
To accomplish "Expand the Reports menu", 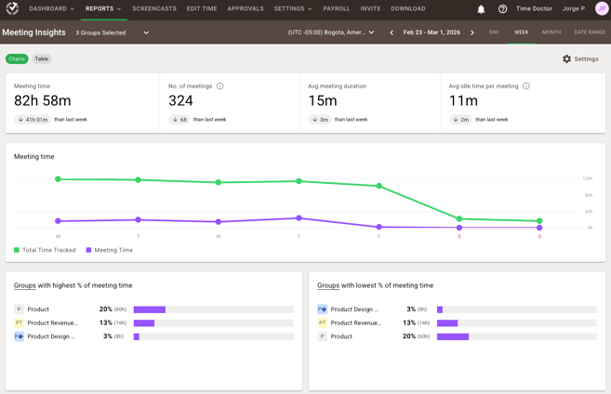I will 103,8.
